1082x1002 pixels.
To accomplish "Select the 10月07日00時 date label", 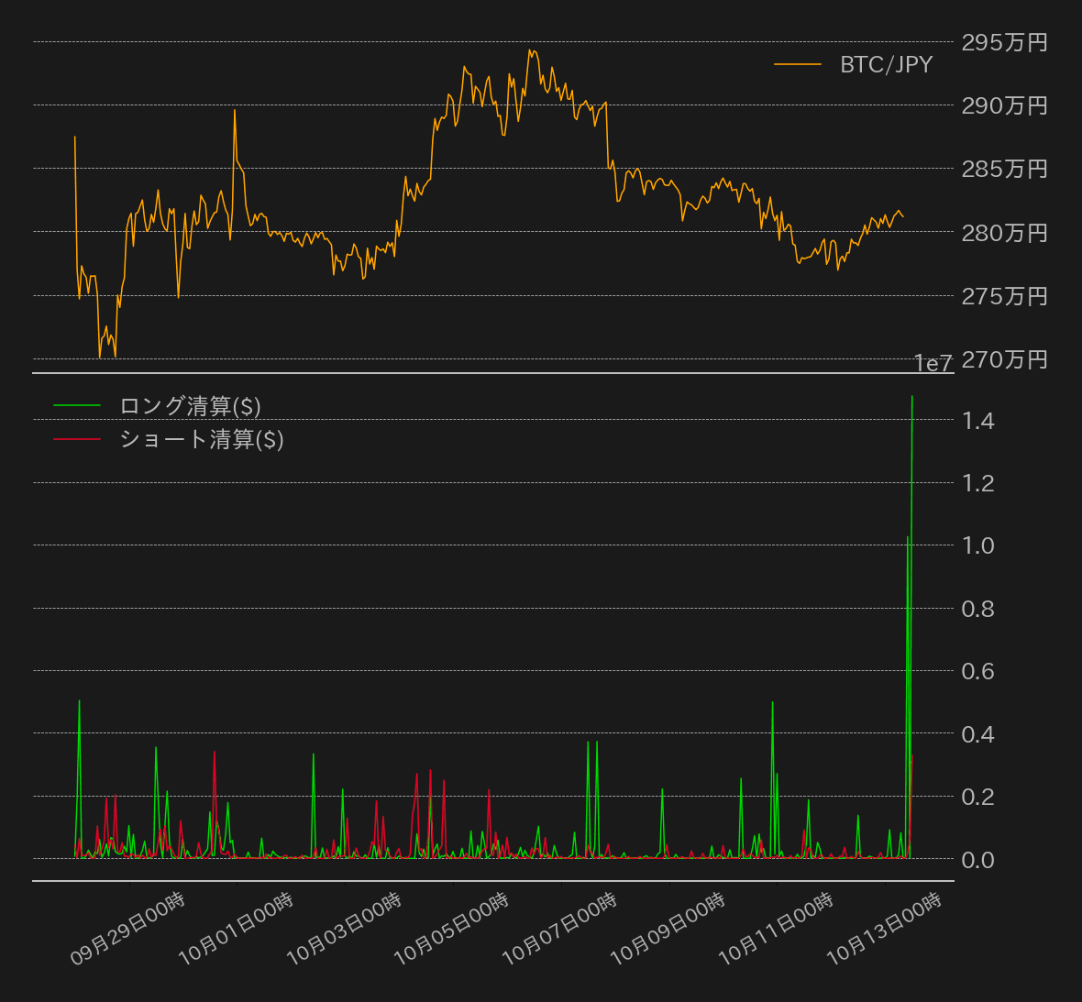I will pos(560,928).
